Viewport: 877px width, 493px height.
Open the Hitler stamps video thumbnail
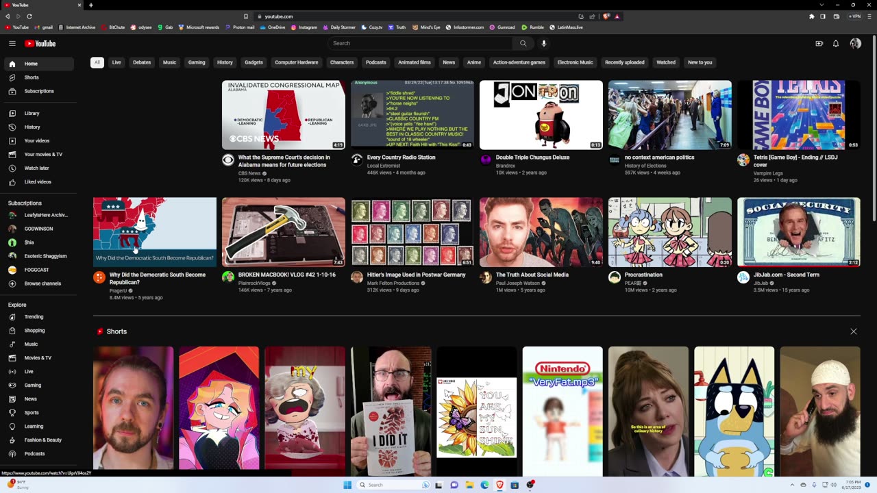click(412, 232)
